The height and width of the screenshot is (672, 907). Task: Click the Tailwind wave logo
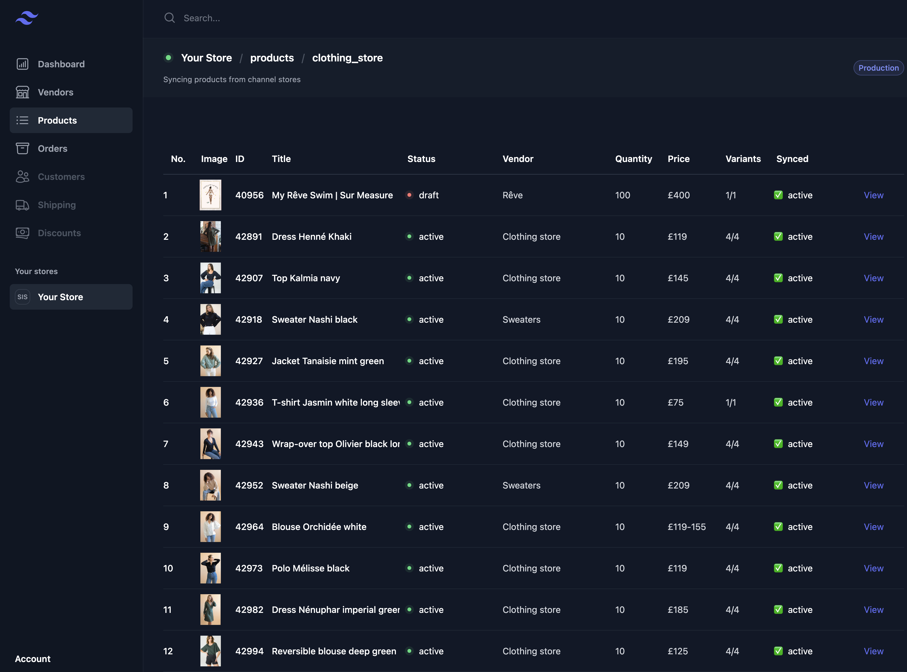27,18
